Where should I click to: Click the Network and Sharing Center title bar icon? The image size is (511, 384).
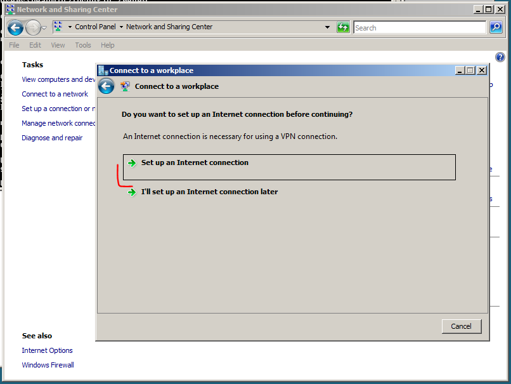[10, 10]
